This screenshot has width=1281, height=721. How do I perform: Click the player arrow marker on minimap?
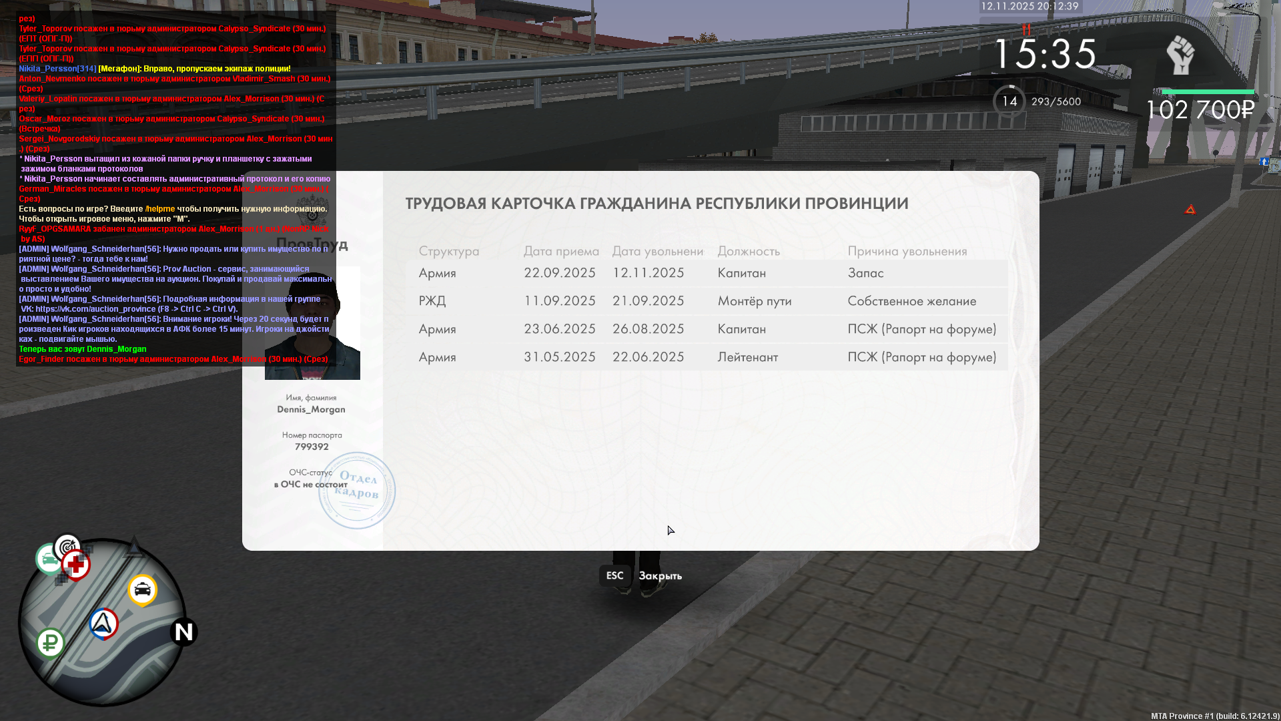tap(103, 624)
